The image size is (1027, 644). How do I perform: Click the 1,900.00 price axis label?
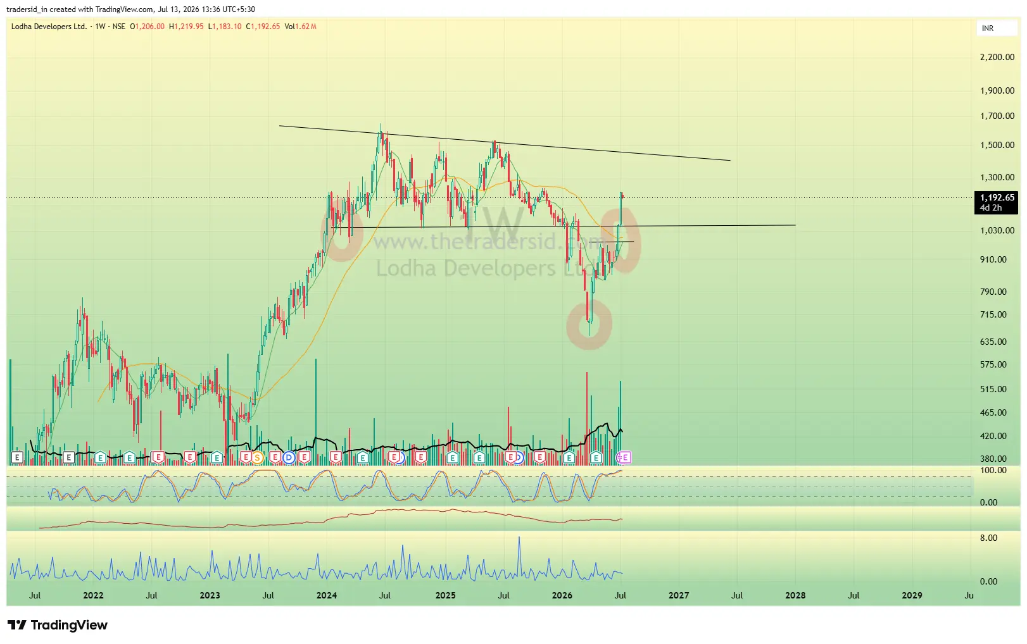pos(997,90)
